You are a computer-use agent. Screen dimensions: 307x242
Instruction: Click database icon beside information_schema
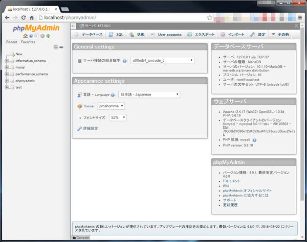point(12,61)
